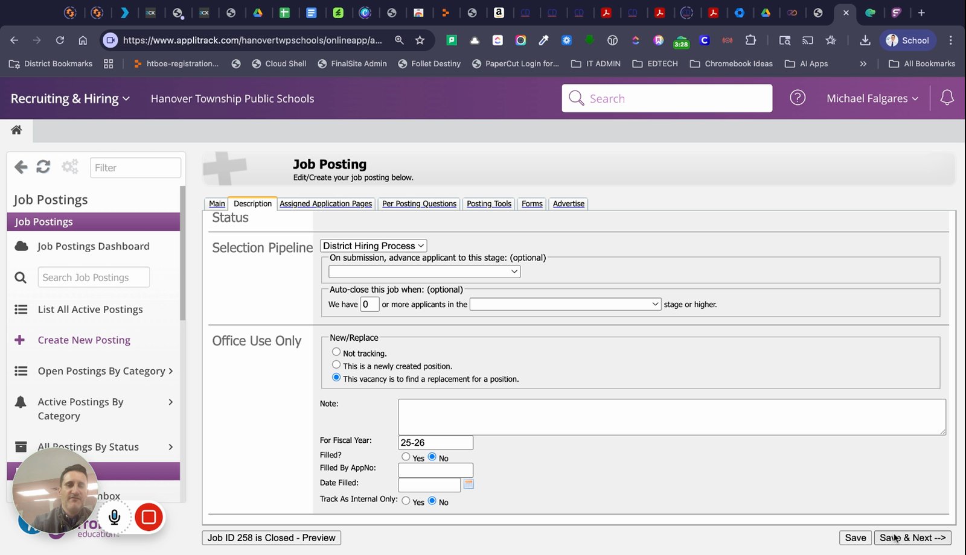Open sidebar settings gears icon
966x555 pixels.
pos(70,167)
